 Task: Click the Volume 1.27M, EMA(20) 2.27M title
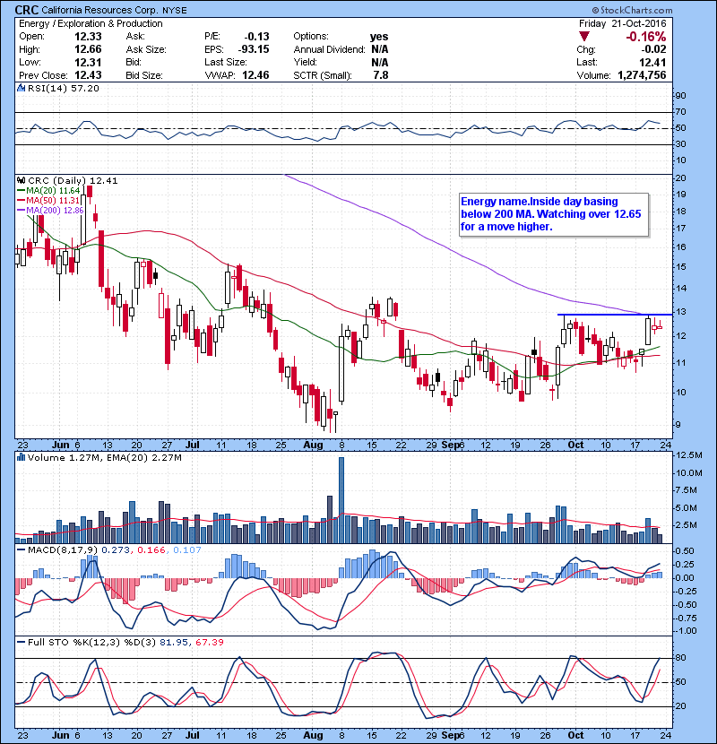click(105, 457)
